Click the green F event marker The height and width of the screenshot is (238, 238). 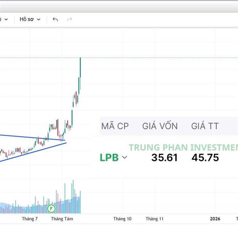[51, 208]
